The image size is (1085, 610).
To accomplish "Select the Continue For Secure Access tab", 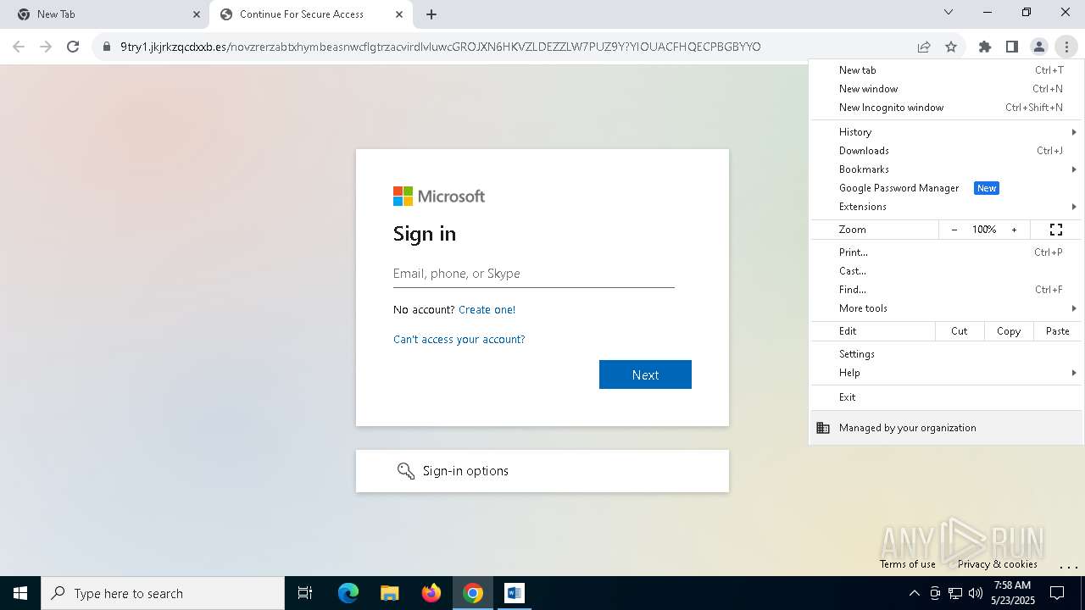I will pos(311,14).
